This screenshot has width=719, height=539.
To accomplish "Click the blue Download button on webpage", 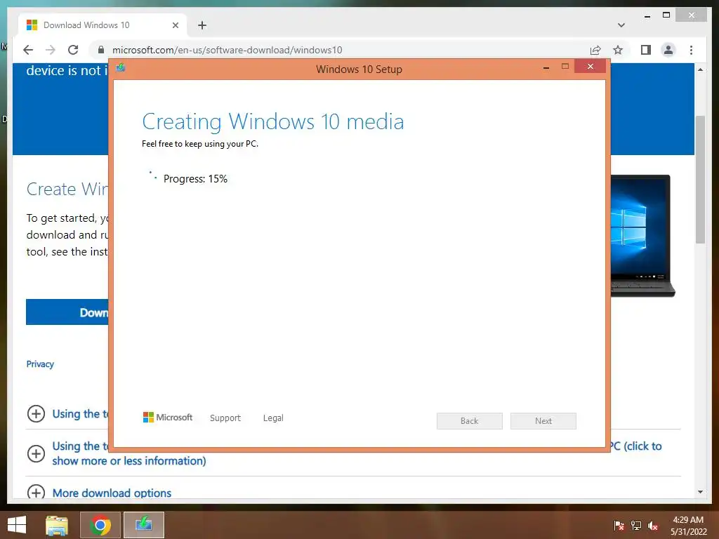I will 67,312.
